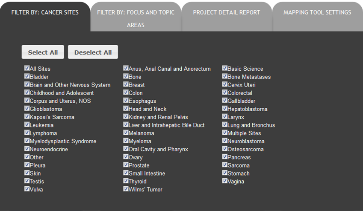Open Filter By: Focus and Topic Areas tab

pos(136,17)
